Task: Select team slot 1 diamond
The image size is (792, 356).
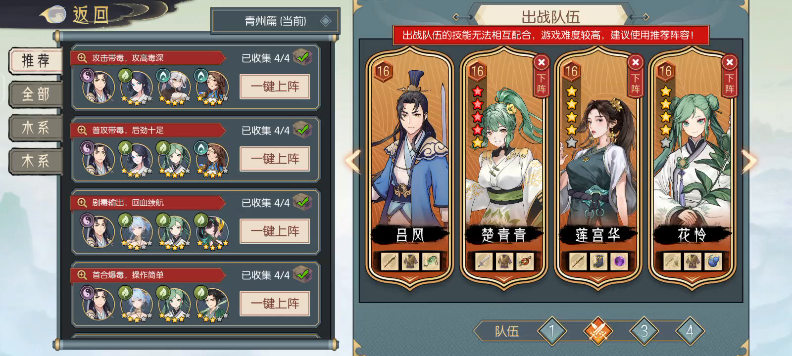Action: 552,331
